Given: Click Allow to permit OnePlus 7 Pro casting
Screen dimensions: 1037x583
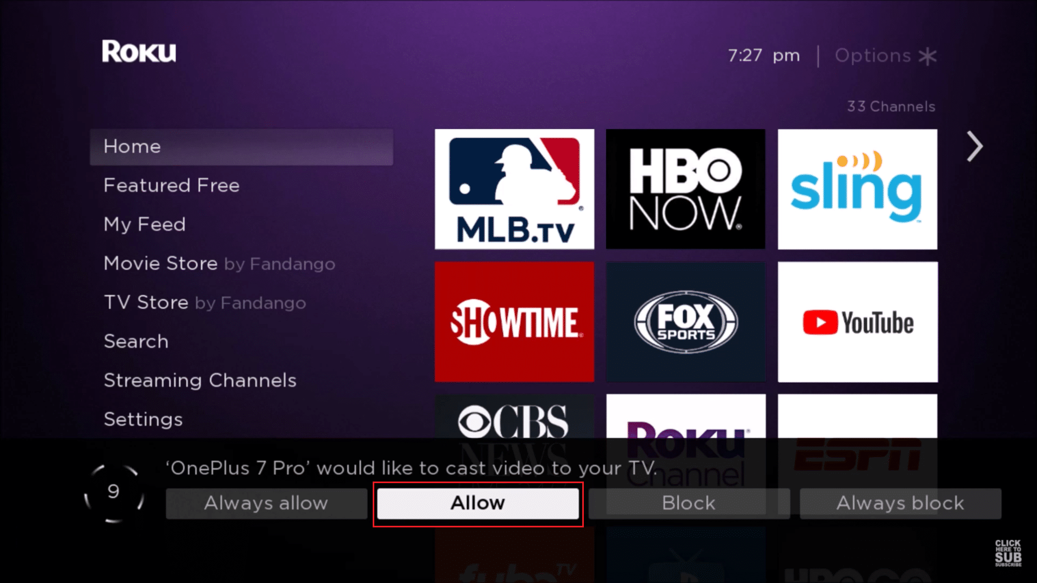Looking at the screenshot, I should coord(476,503).
